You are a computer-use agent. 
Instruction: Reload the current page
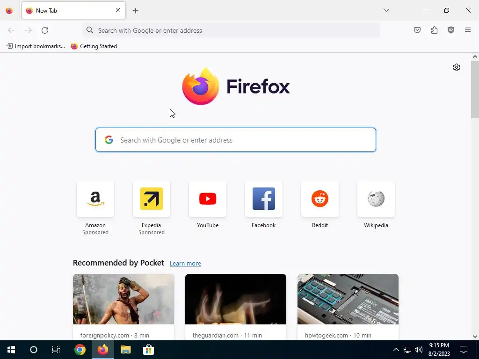tap(45, 30)
